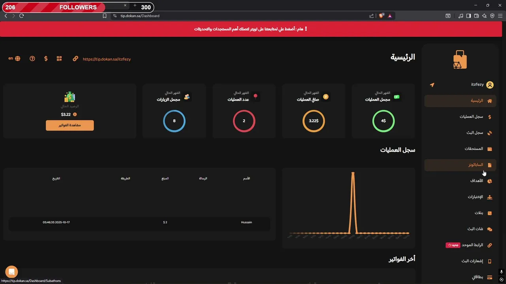Click the red Twitter follow announcement banner
This screenshot has height=284, width=506.
click(251, 29)
